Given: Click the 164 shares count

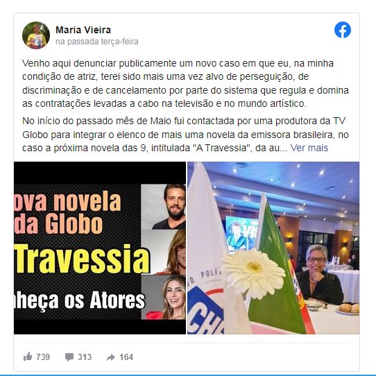Looking at the screenshot, I should (x=126, y=357).
